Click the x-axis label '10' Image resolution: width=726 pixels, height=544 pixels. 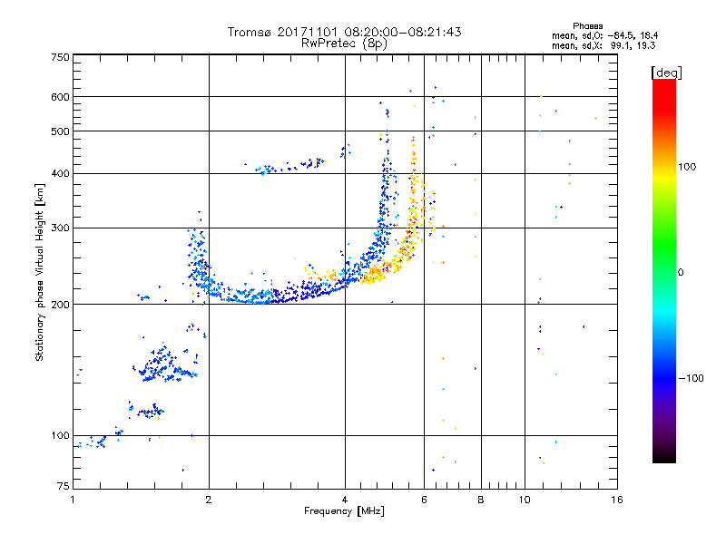[x=525, y=500]
